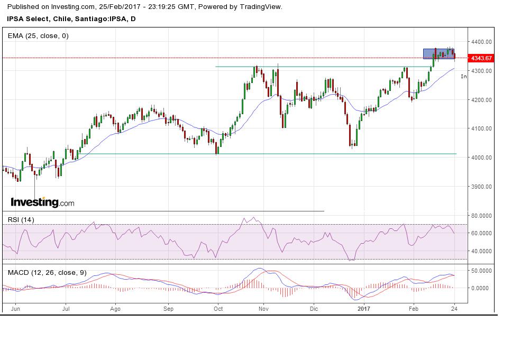The width and height of the screenshot is (521, 342).
Task: Click the 'Jun' time axis label
Action: tap(15, 309)
